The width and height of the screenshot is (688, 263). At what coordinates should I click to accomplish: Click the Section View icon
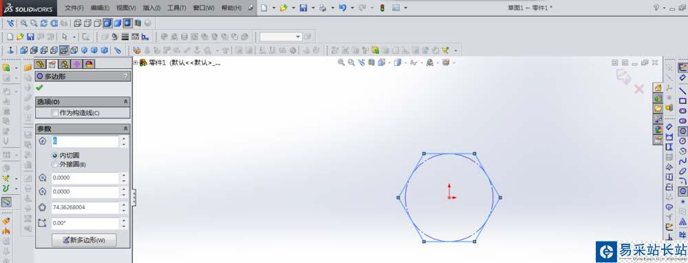[138, 23]
